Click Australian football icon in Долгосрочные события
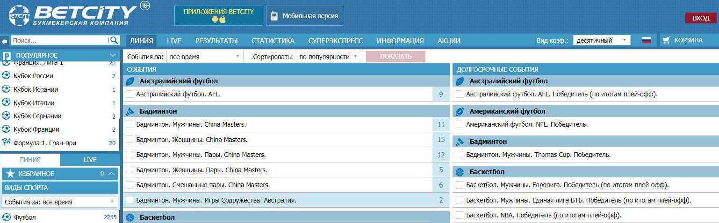This screenshot has height=223, width=719. point(460,81)
